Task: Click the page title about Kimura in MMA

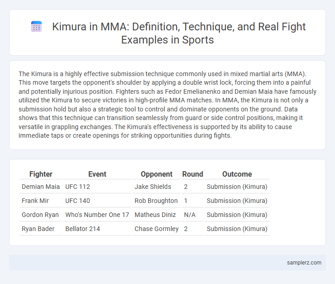Action: 179,33
